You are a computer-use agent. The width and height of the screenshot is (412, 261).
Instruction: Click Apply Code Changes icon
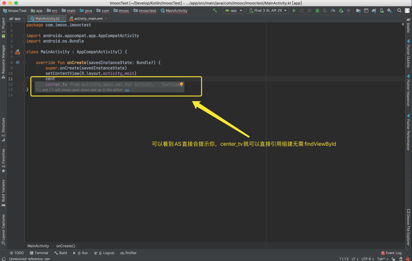pos(310,10)
